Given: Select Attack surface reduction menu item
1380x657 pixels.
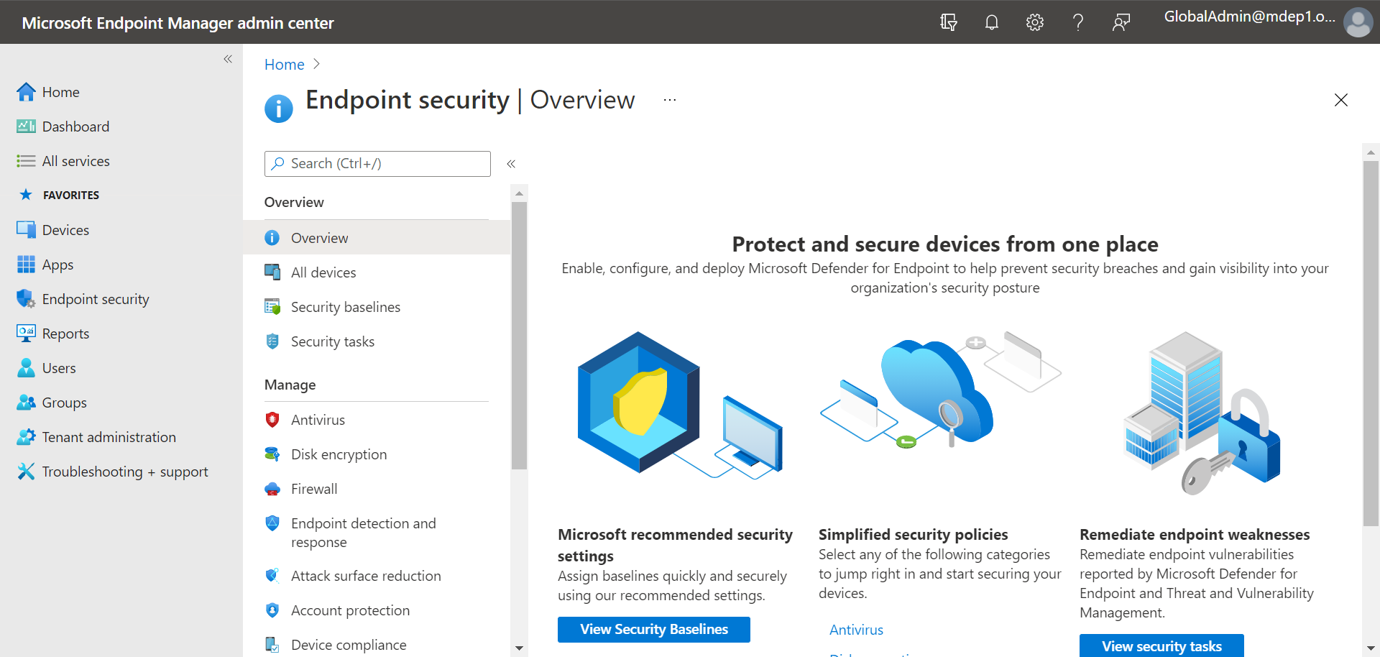Looking at the screenshot, I should (366, 576).
